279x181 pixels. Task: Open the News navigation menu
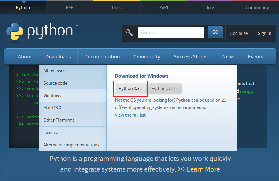coord(228,57)
